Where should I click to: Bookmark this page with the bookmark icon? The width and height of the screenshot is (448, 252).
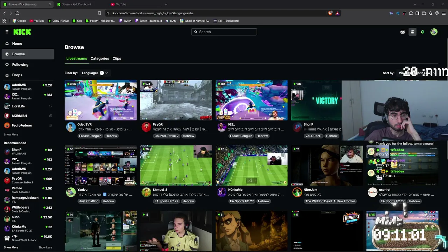click(x=99, y=13)
